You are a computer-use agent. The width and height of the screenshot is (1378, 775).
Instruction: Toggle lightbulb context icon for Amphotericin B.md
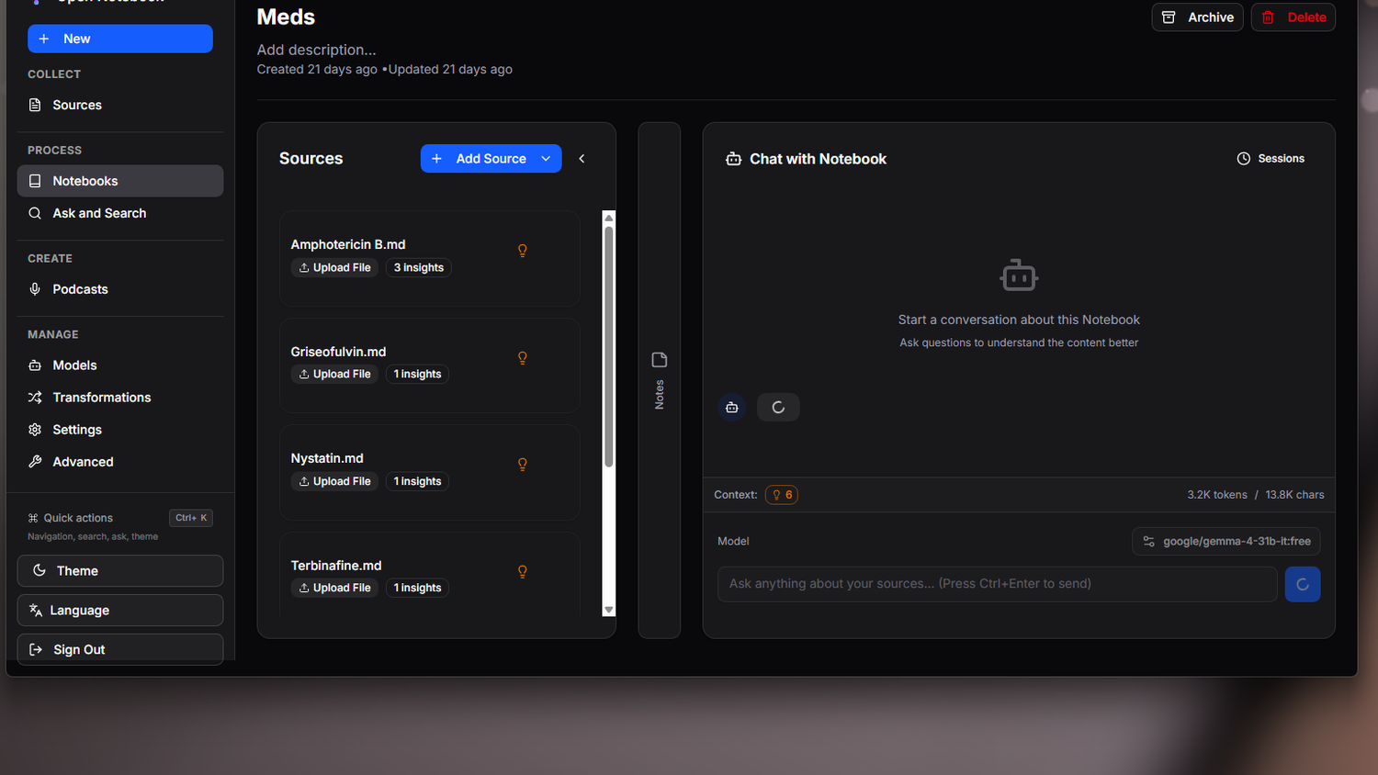523,251
